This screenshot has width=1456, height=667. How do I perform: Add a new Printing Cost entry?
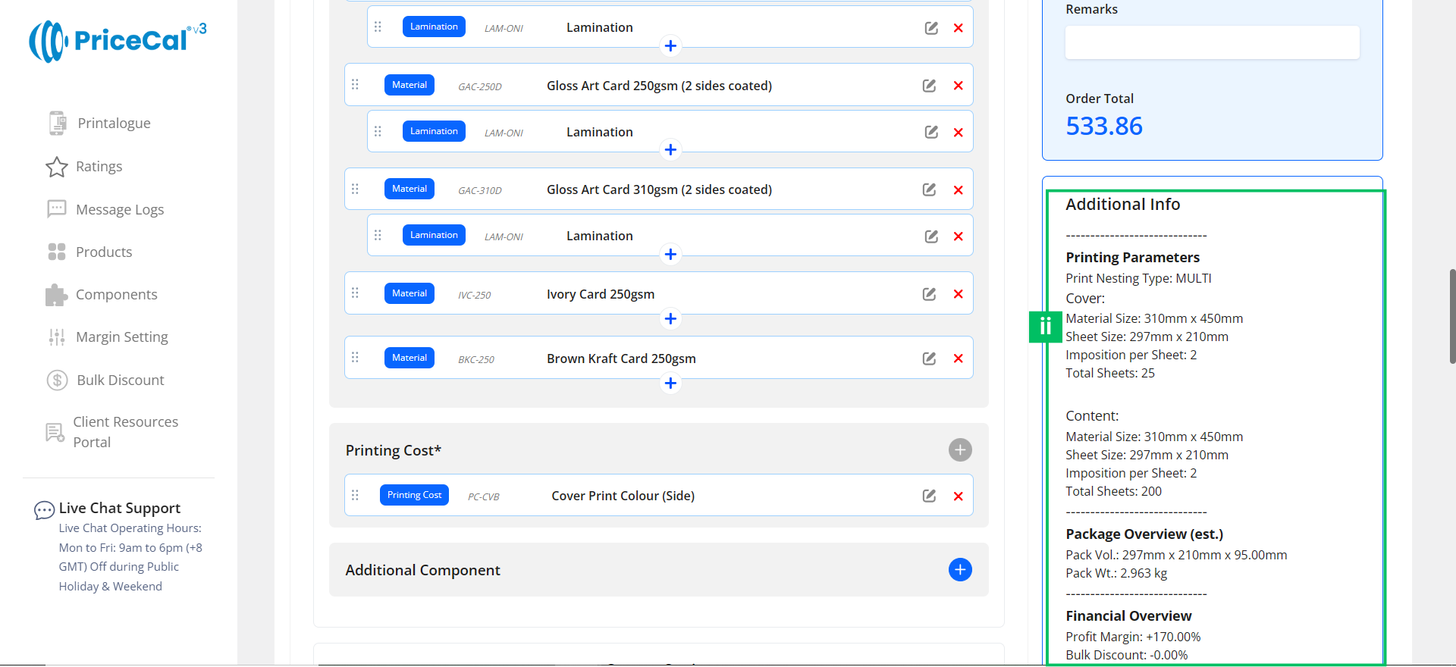960,450
